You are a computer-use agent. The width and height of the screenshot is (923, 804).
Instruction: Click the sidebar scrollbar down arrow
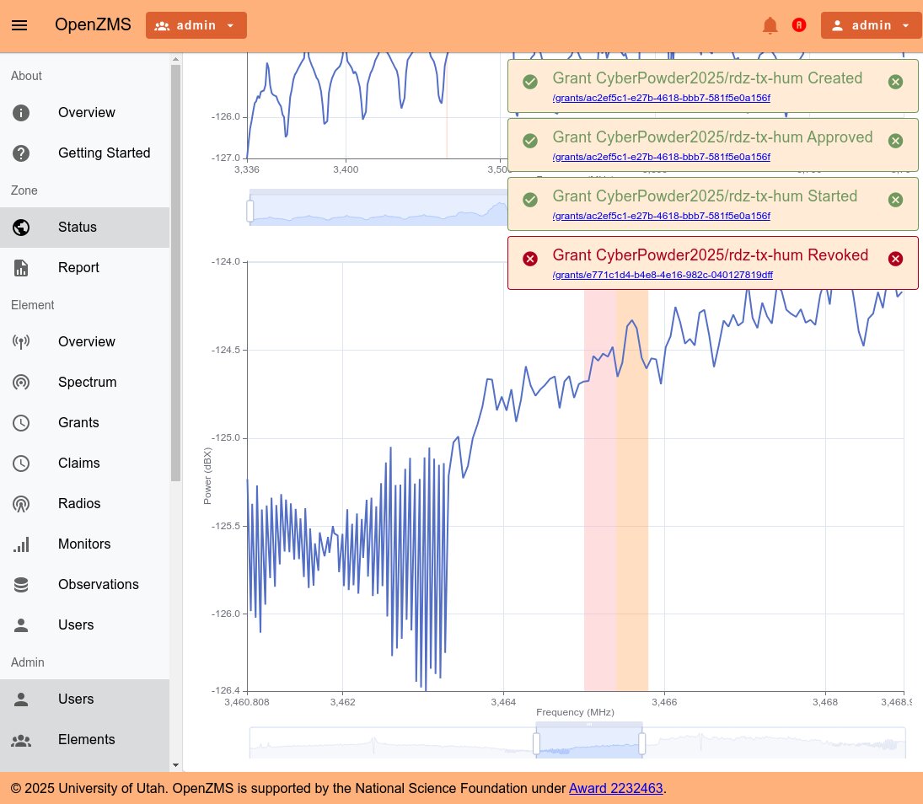click(x=175, y=765)
